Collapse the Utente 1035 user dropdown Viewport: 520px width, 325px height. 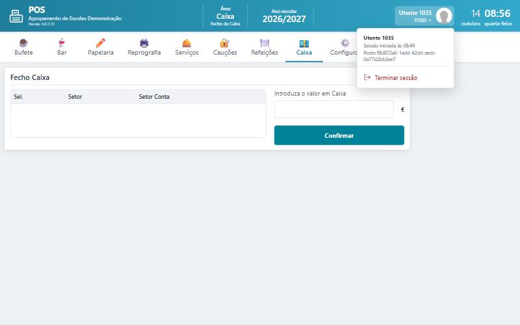pyautogui.click(x=424, y=16)
